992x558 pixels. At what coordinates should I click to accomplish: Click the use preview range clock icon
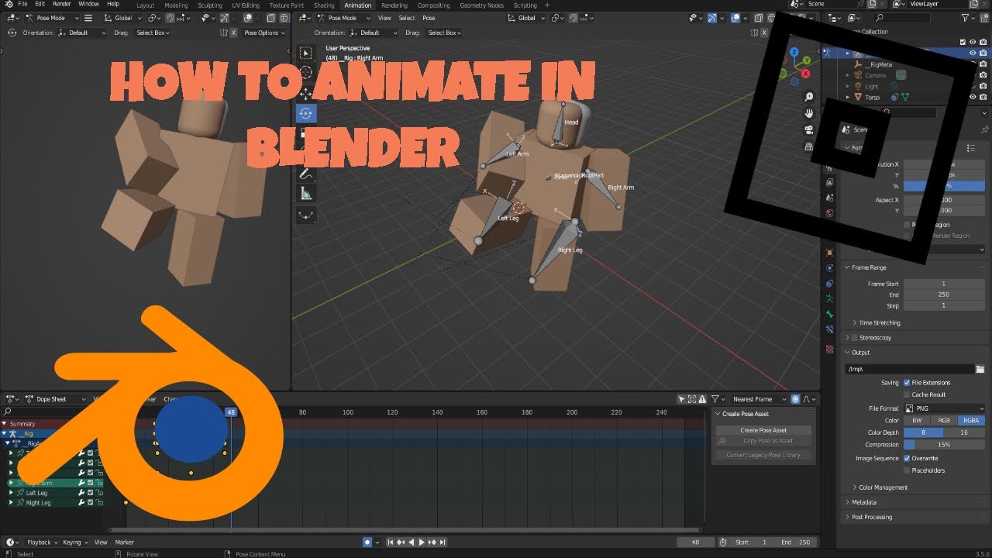coord(723,542)
